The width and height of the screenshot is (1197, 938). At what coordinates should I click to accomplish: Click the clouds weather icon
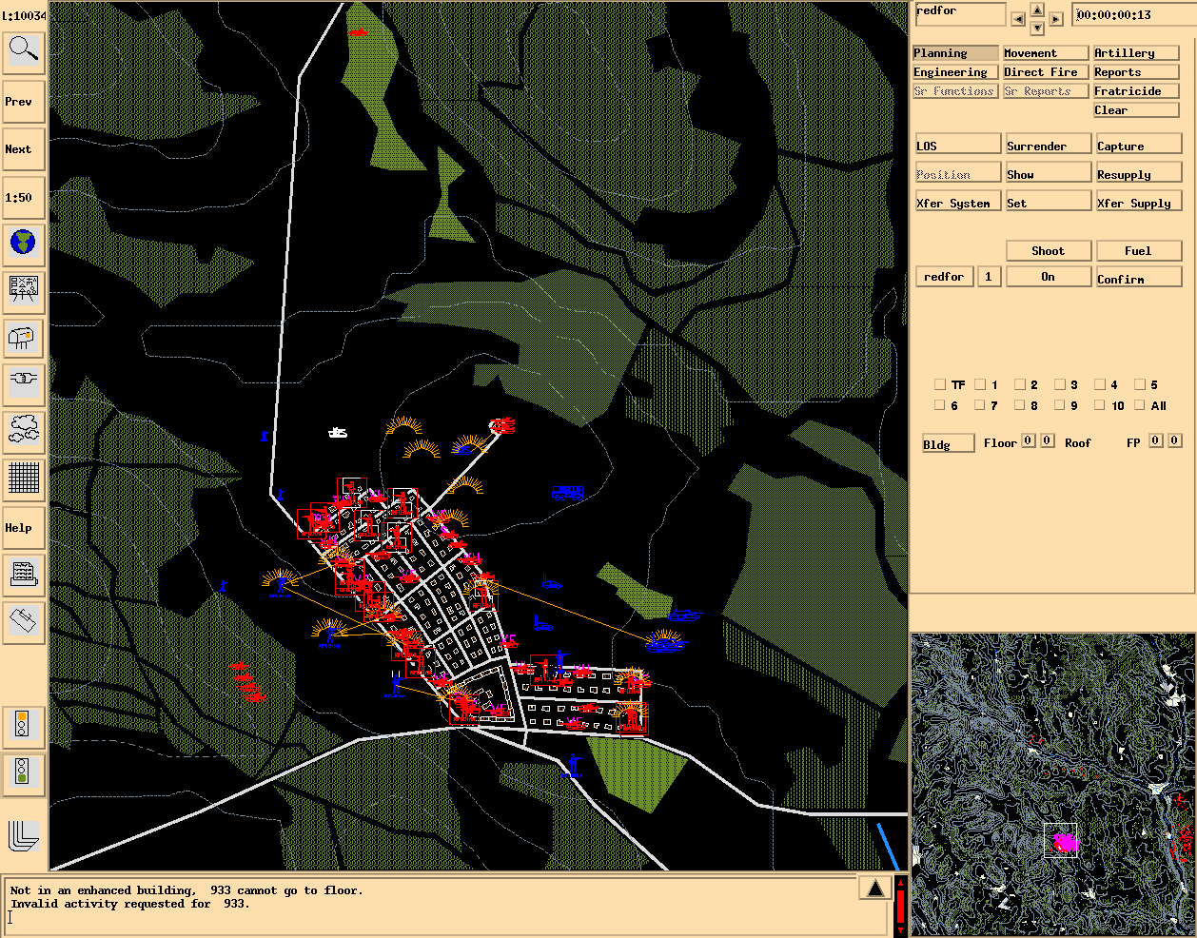(x=23, y=430)
